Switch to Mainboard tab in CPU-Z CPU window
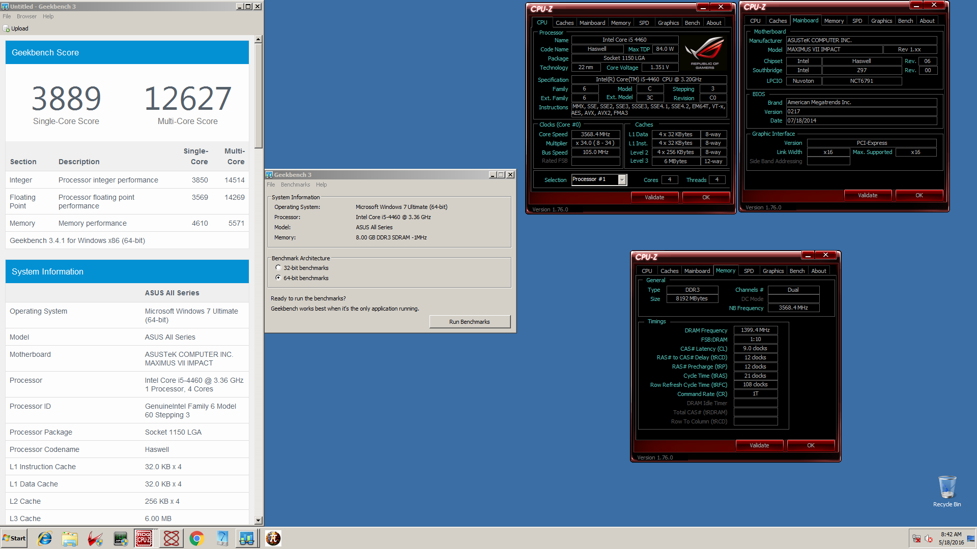 [592, 23]
